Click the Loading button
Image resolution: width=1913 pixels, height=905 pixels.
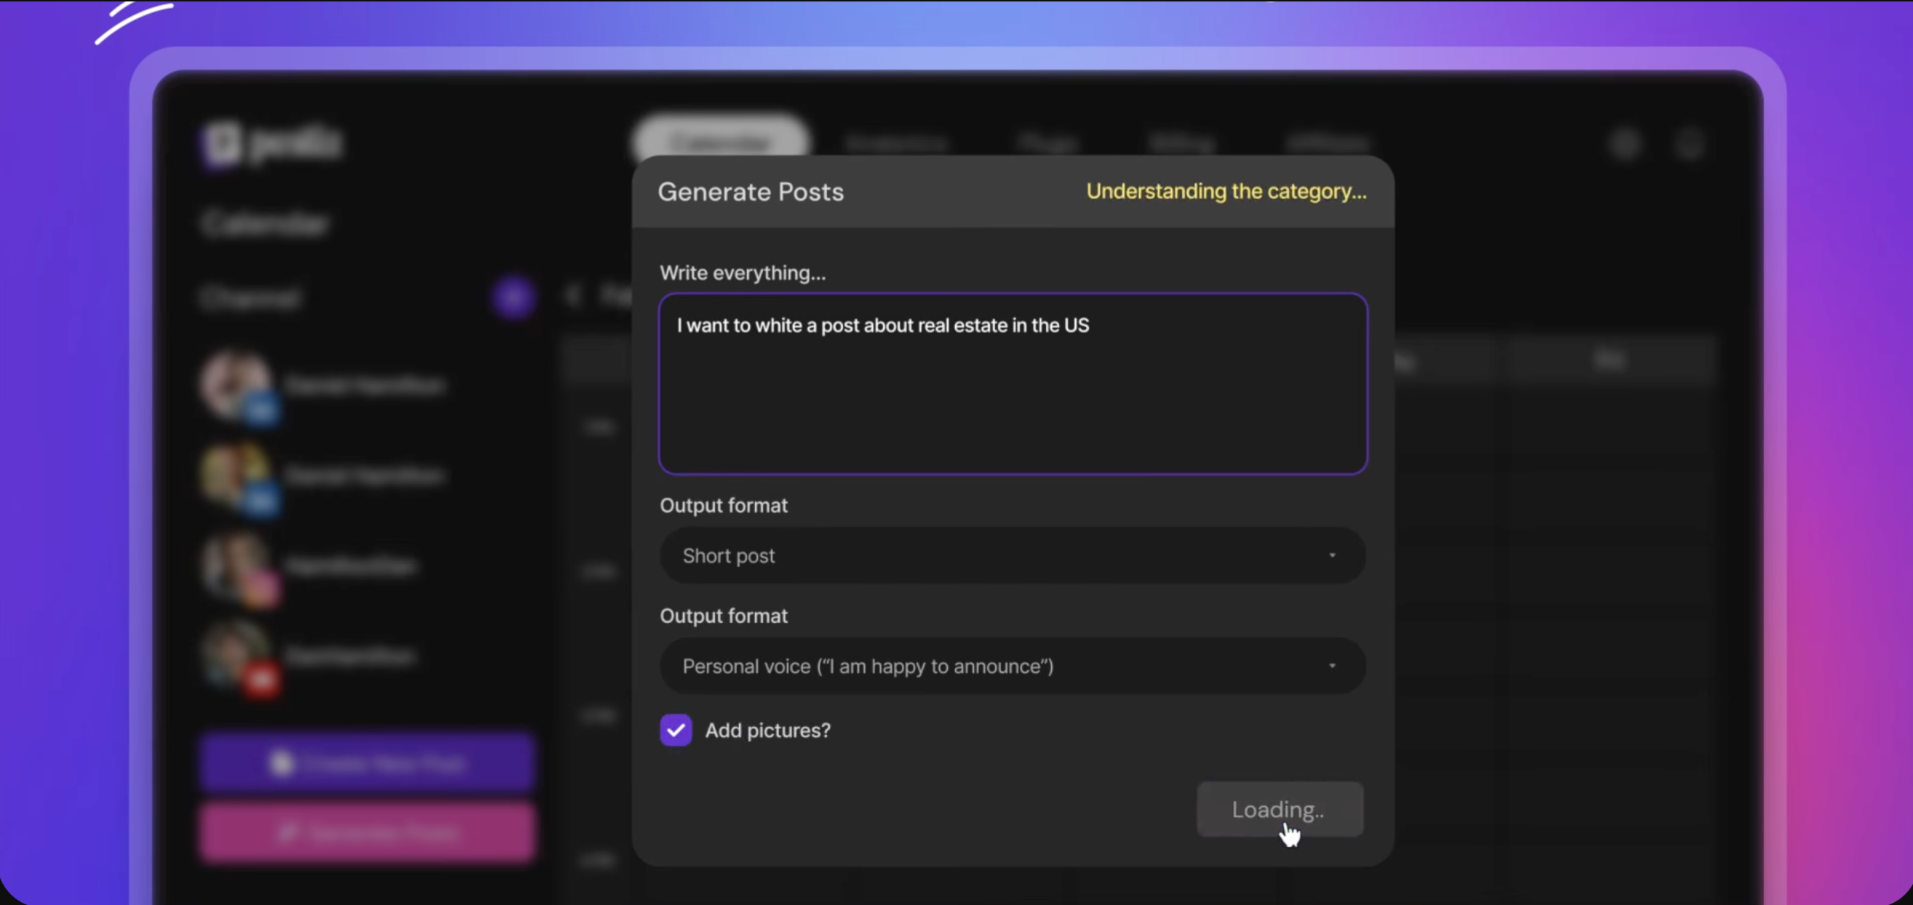point(1279,809)
